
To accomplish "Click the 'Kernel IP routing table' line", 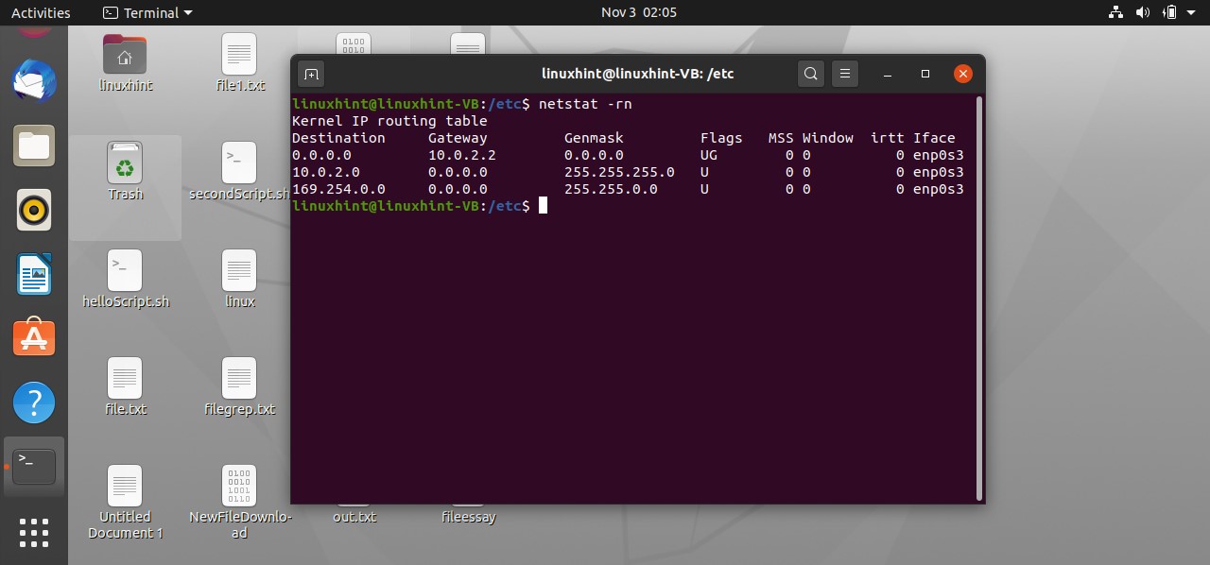I will pos(389,120).
